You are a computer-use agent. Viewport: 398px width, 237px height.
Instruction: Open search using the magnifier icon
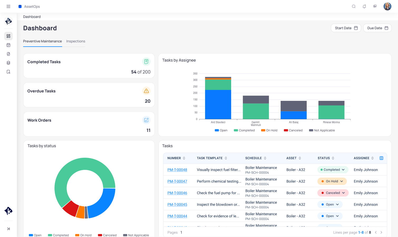tap(354, 6)
